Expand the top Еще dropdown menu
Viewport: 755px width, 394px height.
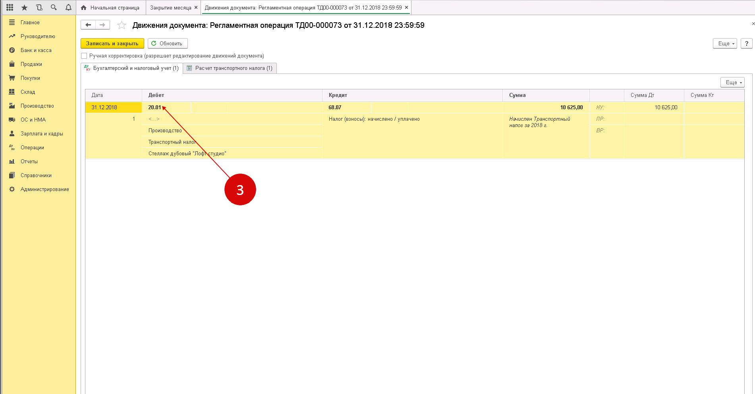pos(725,44)
